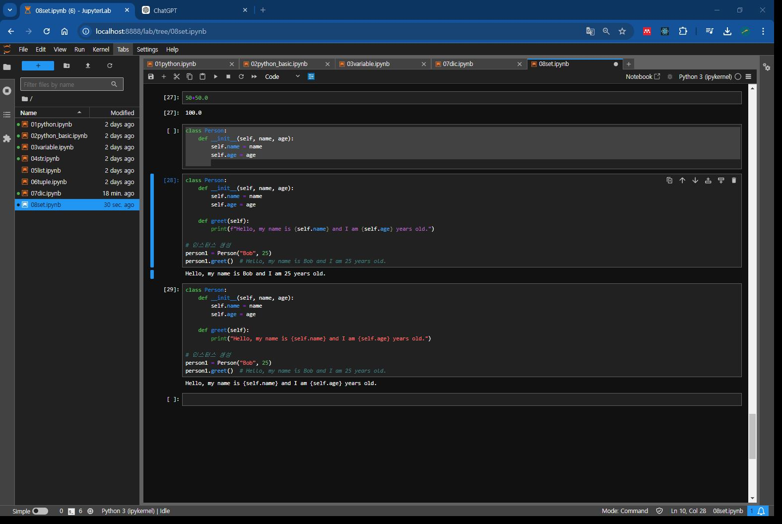This screenshot has width=782, height=524.
Task: Delete the active cell using the trash icon
Action: 734,181
